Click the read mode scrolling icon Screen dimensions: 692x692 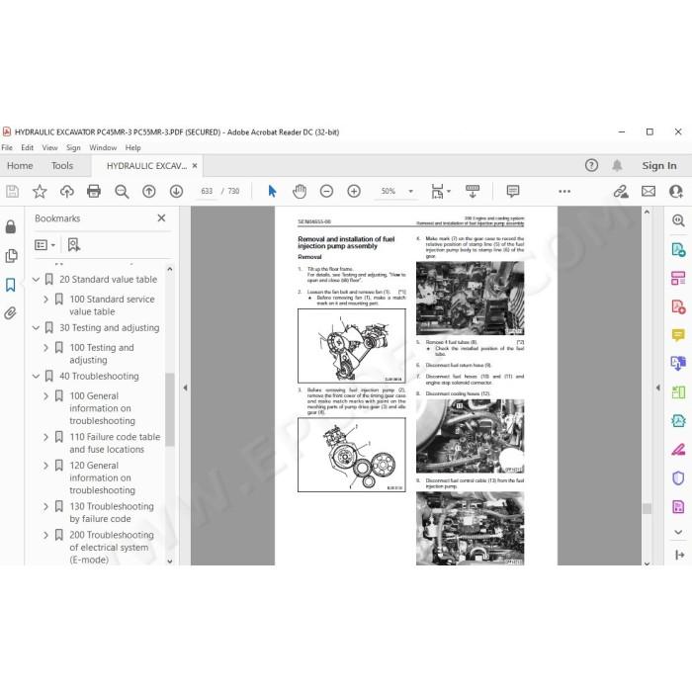tap(473, 191)
